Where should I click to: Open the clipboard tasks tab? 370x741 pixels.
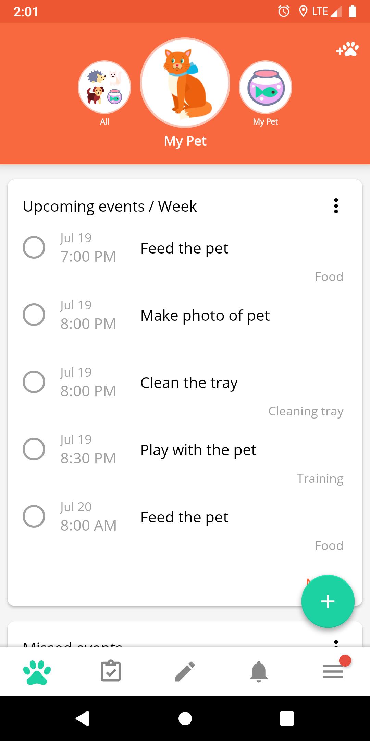point(111,671)
